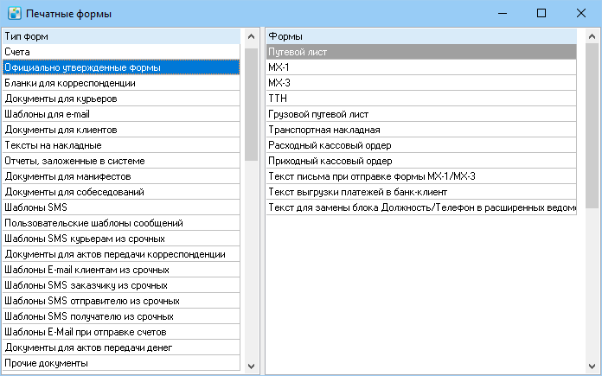
Task: Select the МХ-1 form
Action: click(421, 67)
